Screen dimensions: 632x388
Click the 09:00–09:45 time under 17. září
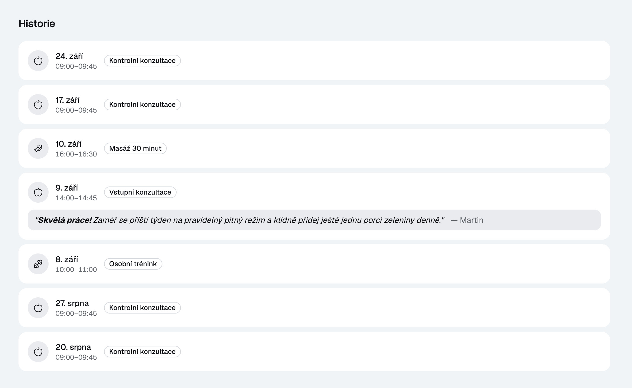76,110
